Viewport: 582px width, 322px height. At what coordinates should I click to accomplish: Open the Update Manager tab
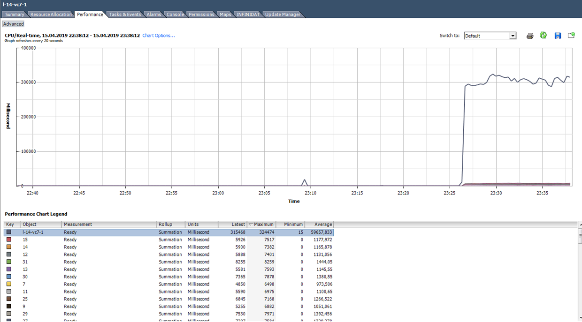(282, 14)
